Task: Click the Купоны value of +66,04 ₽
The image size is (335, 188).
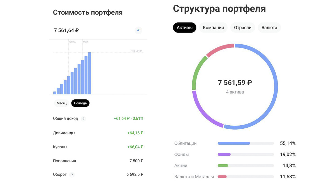Action: pyautogui.click(x=136, y=147)
